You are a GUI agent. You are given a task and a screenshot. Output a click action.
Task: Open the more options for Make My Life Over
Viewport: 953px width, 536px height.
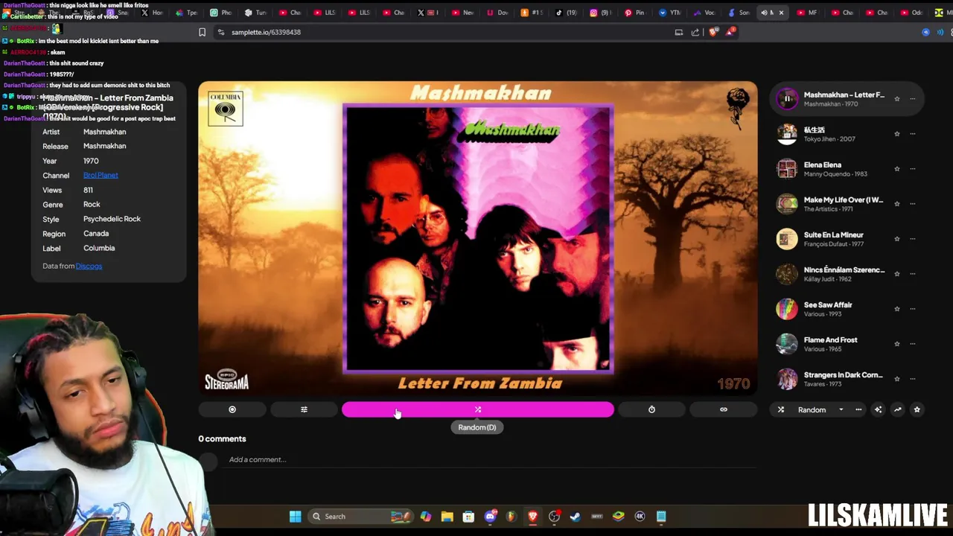click(x=913, y=204)
